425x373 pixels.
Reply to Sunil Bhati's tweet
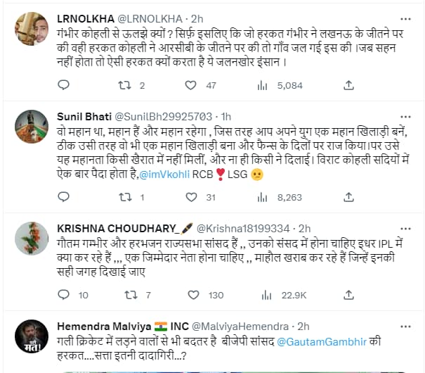coord(64,197)
